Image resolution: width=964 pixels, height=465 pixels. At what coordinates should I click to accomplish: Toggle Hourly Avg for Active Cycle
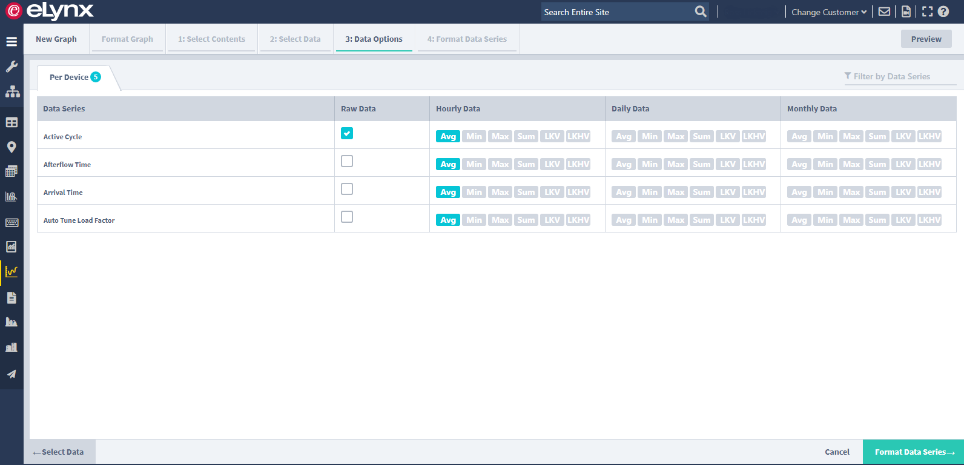click(448, 136)
